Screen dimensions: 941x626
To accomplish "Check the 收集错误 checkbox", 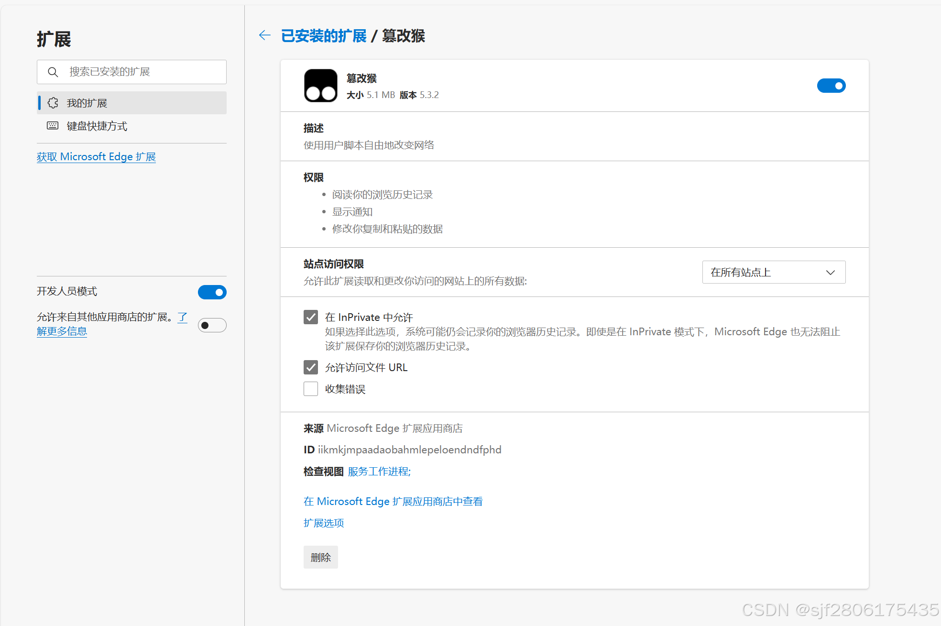I will click(x=311, y=389).
